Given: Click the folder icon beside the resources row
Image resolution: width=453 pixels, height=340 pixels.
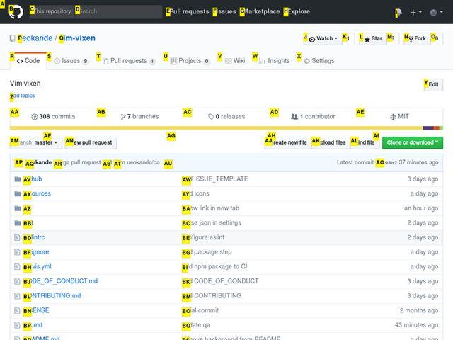Looking at the screenshot, I should (x=18, y=193).
